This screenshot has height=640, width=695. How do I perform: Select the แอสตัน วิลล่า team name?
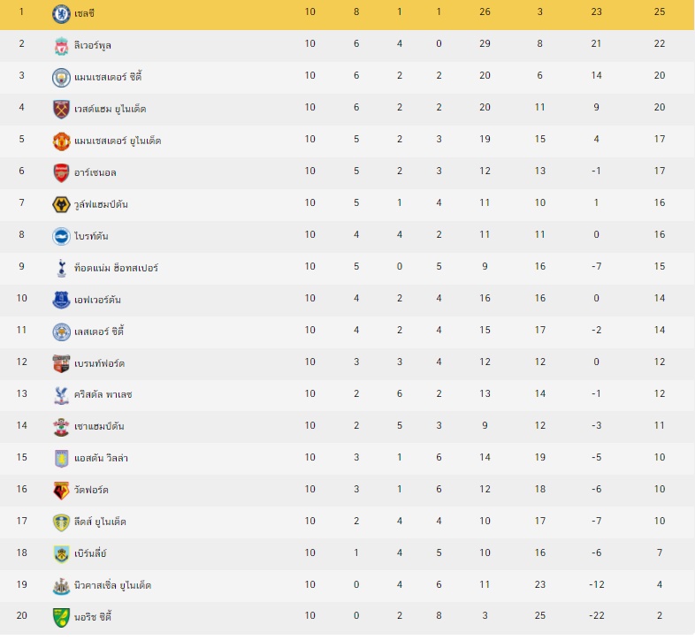101,458
